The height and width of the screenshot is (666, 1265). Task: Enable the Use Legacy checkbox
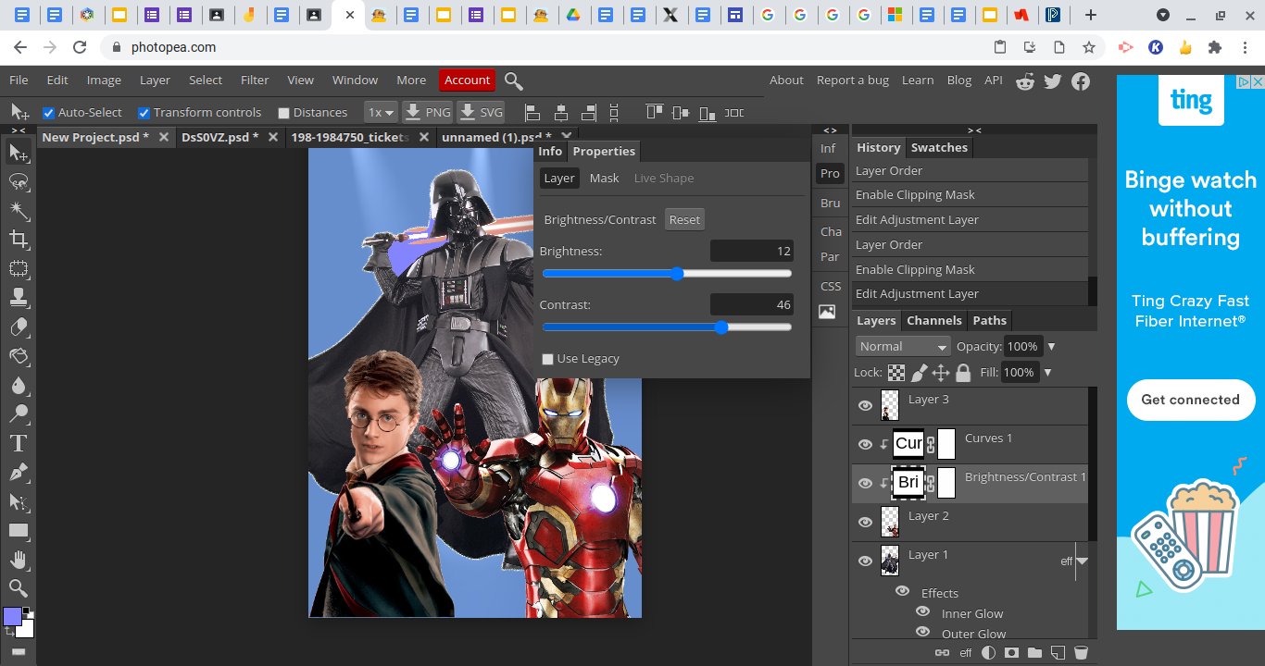pyautogui.click(x=548, y=359)
